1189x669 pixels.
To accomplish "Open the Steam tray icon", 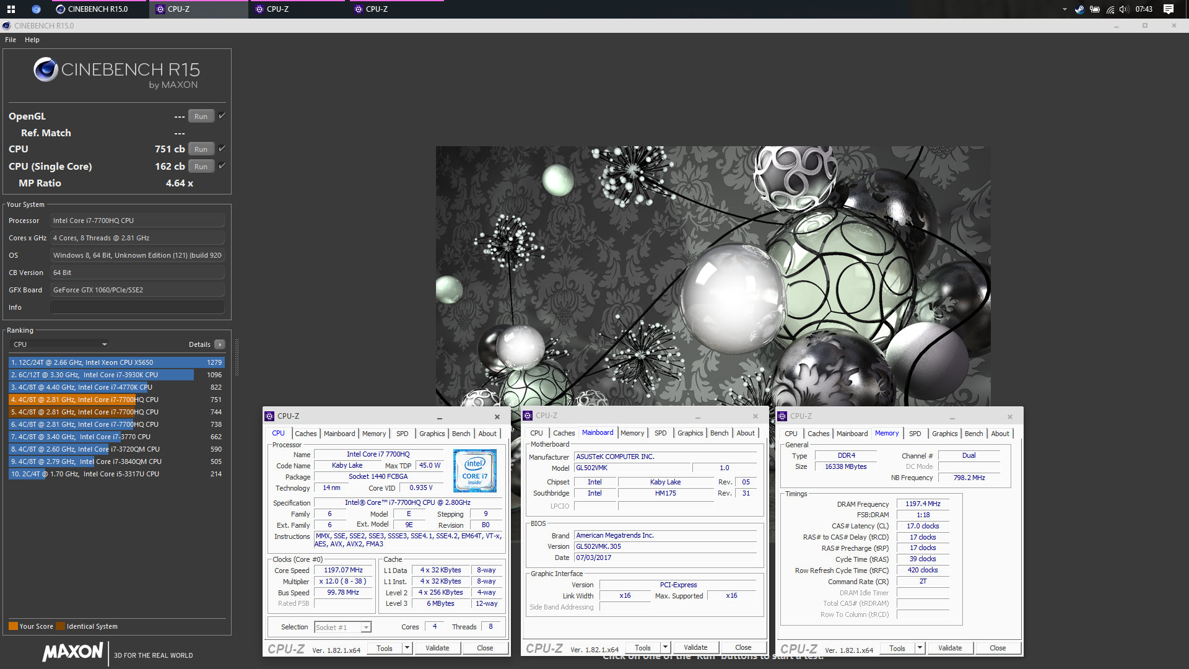I will 1079,9.
